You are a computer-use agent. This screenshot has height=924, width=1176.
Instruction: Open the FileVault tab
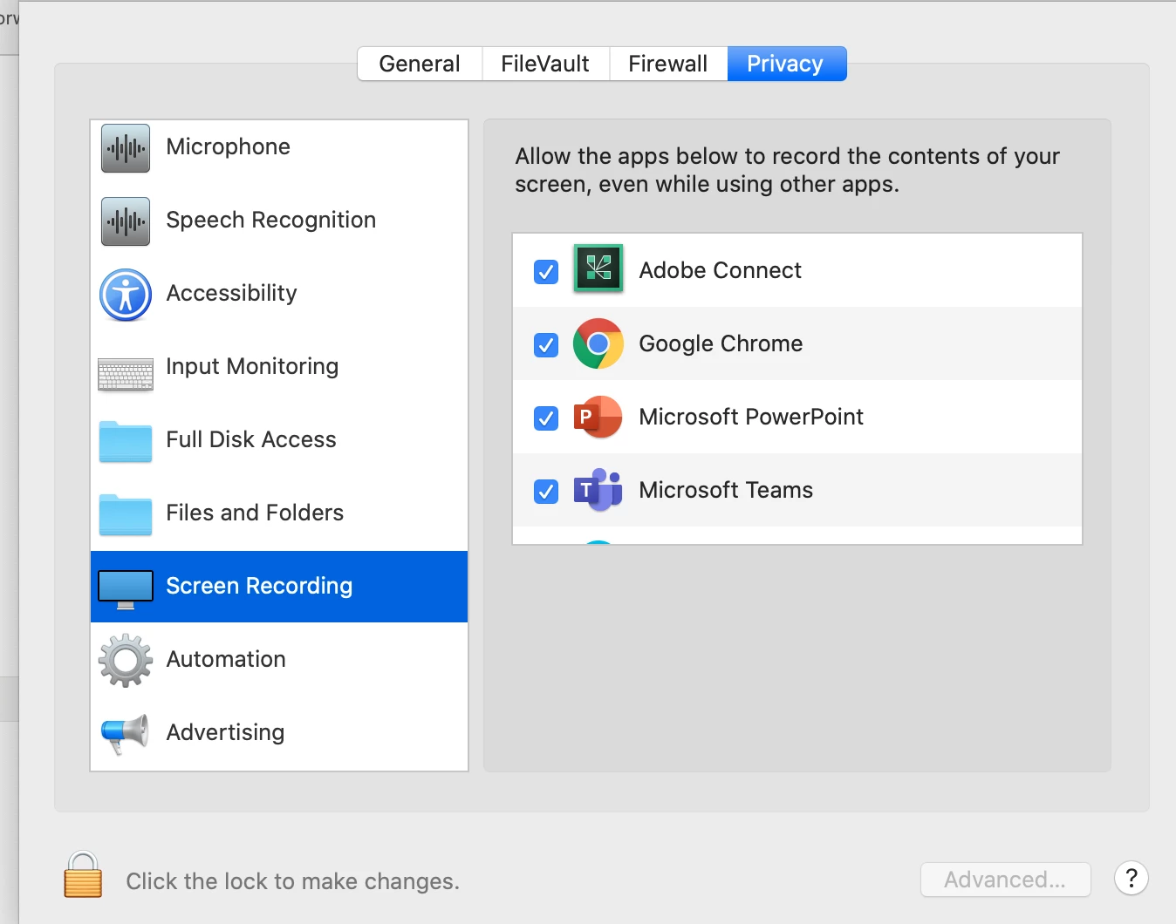pos(545,64)
